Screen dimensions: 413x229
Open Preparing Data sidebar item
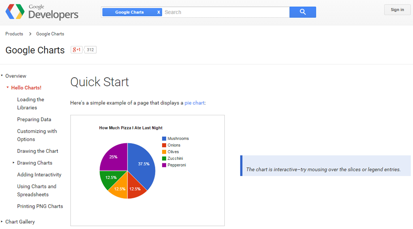(x=34, y=119)
